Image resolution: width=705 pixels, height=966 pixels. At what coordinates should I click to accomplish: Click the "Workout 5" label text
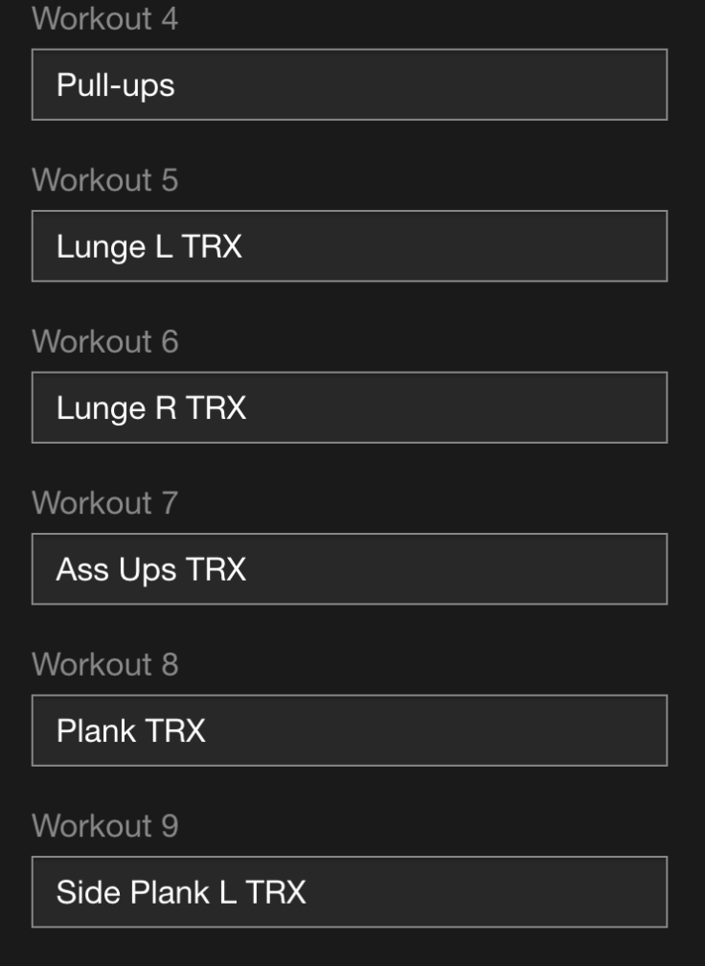[104, 180]
